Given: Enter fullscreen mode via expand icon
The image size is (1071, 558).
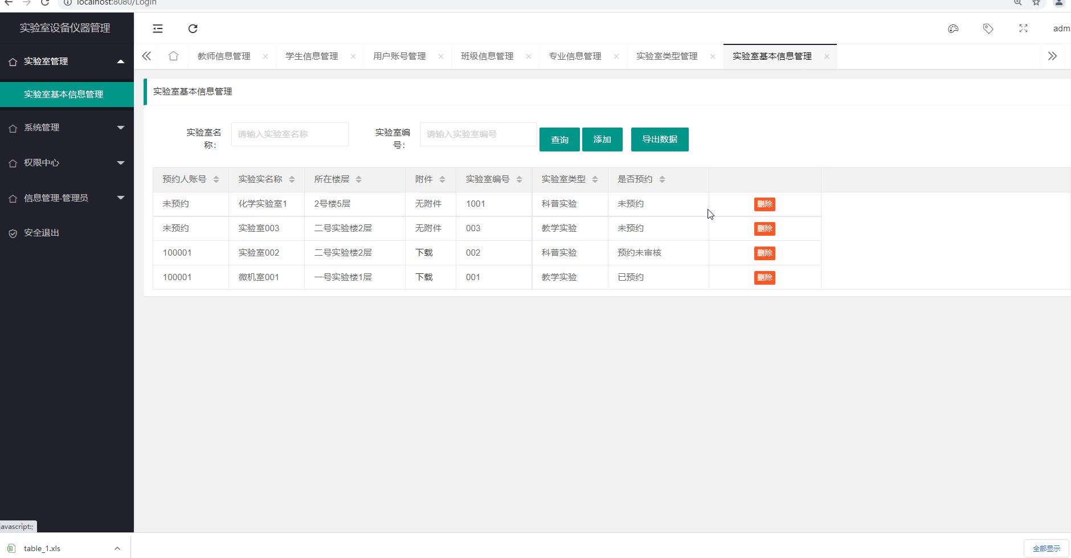Looking at the screenshot, I should coord(1023,28).
